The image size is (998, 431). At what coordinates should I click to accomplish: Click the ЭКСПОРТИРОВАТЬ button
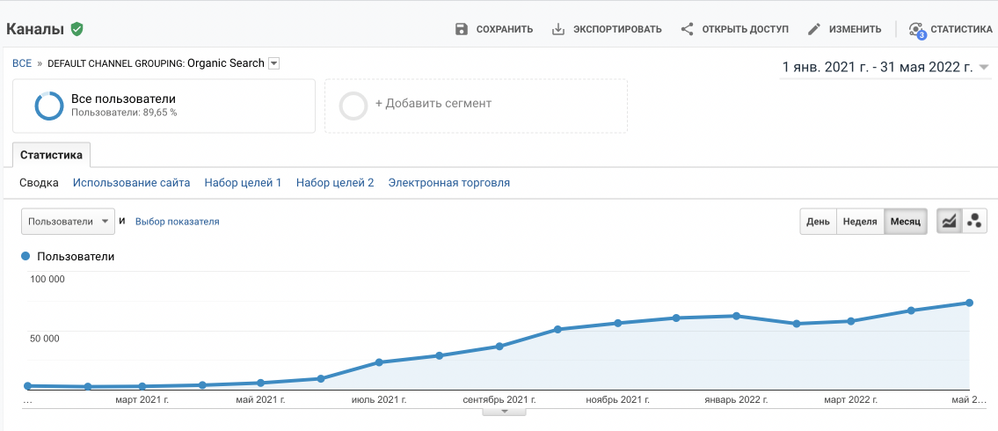click(607, 29)
